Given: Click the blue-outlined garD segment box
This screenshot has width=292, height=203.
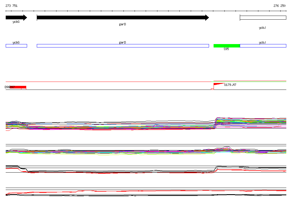Looking at the screenshot, I should pos(123,46).
